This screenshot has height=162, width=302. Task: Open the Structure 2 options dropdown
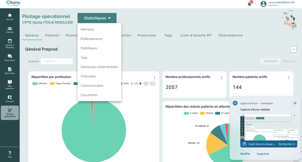click(57, 61)
